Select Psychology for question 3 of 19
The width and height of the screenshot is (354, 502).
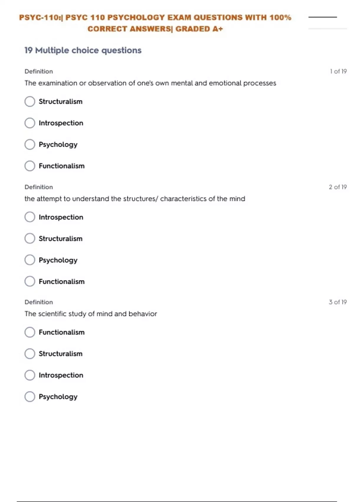[x=30, y=397]
